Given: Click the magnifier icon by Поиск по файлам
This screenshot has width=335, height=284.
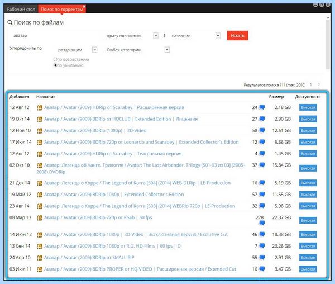Looking at the screenshot, I should tap(10, 22).
